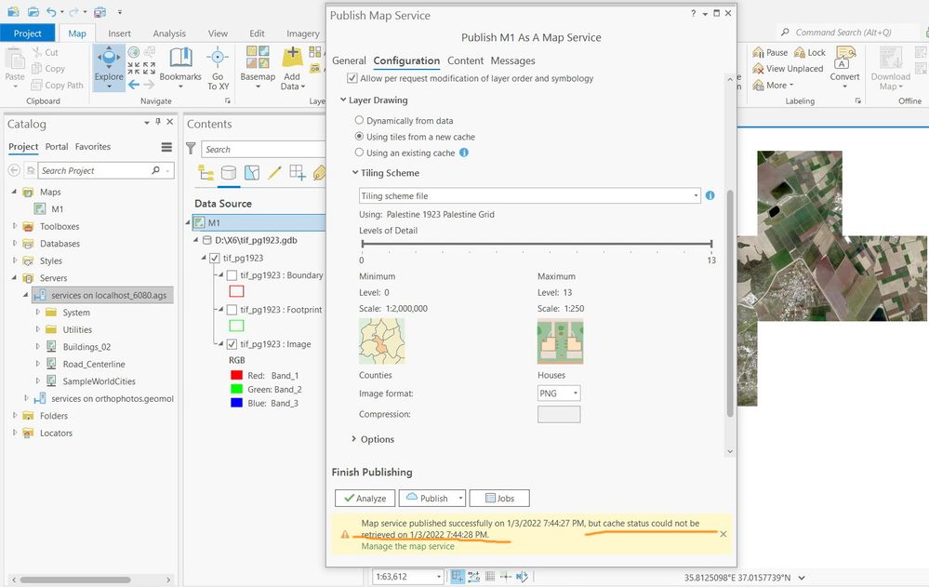Click Convert labels icon
Viewport: 929px width, 587px height.
[x=844, y=58]
